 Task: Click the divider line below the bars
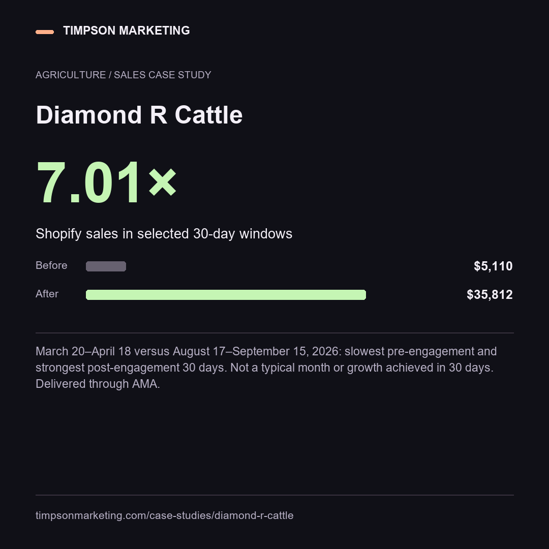coord(275,332)
